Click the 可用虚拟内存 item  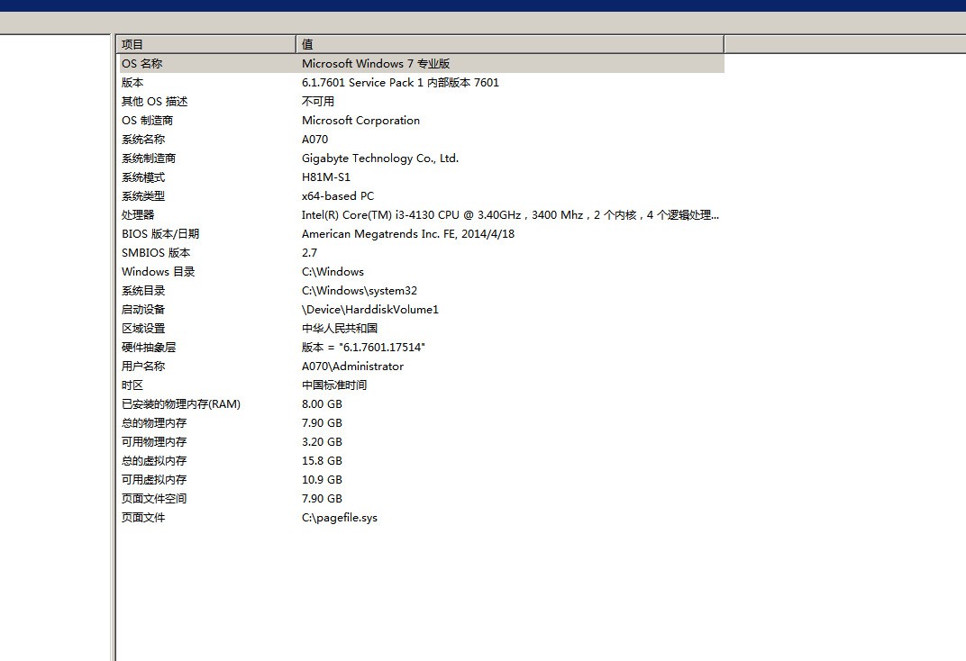click(x=154, y=480)
